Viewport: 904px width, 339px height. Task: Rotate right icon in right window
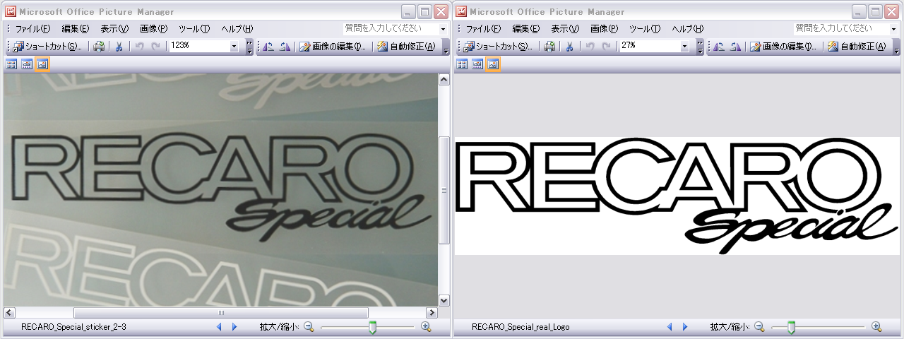coord(736,47)
